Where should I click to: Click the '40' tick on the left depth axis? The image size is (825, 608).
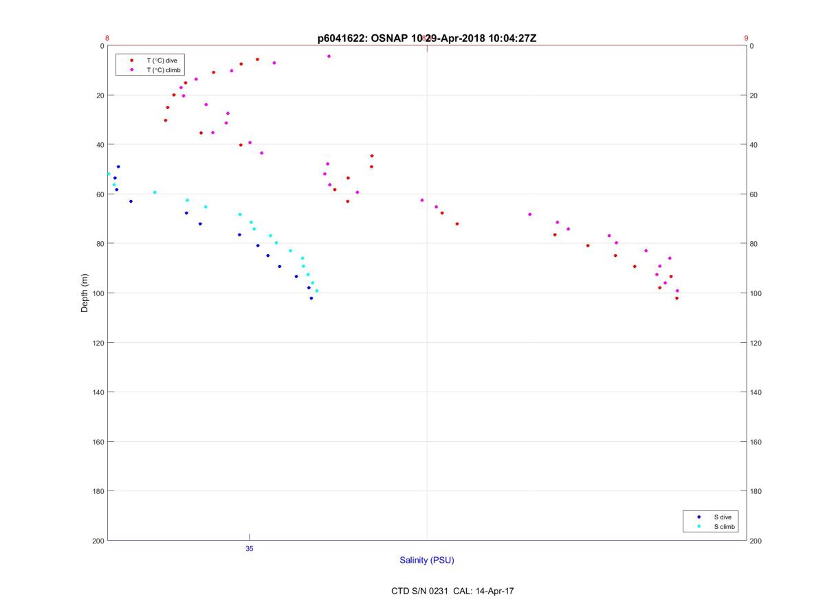click(100, 145)
